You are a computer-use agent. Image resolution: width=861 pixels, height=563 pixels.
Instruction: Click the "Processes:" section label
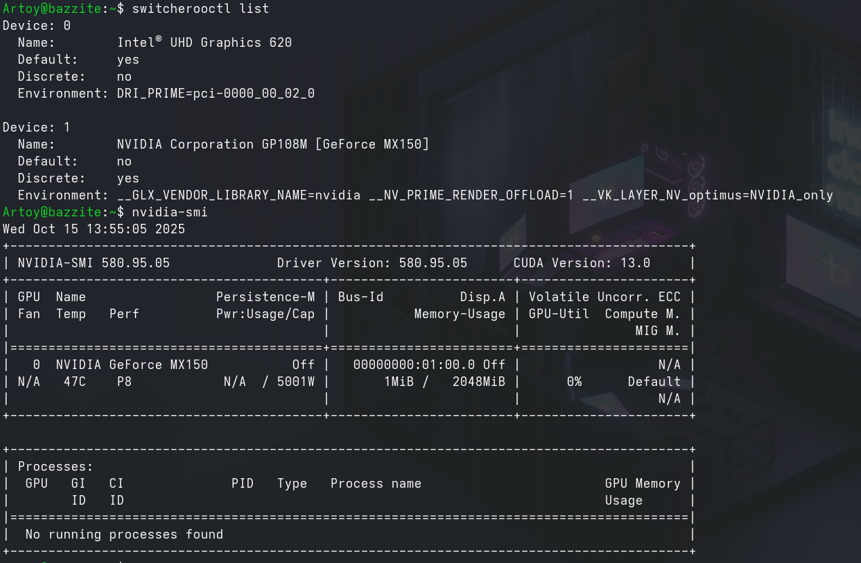(56, 467)
